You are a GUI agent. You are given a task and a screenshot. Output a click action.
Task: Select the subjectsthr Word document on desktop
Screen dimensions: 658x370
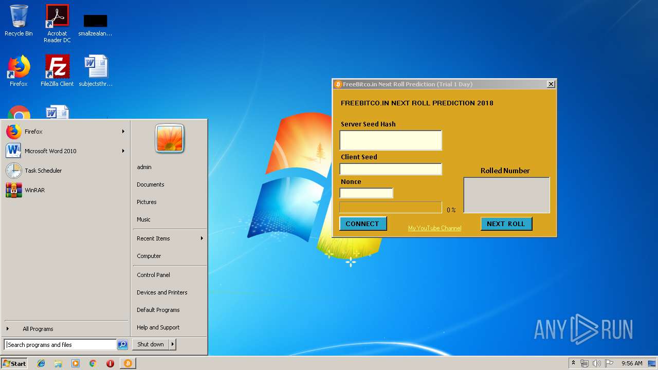96,71
